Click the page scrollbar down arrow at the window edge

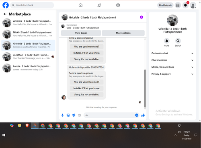pos(200,121)
